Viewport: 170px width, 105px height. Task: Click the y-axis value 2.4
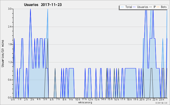(x=10, y=27)
